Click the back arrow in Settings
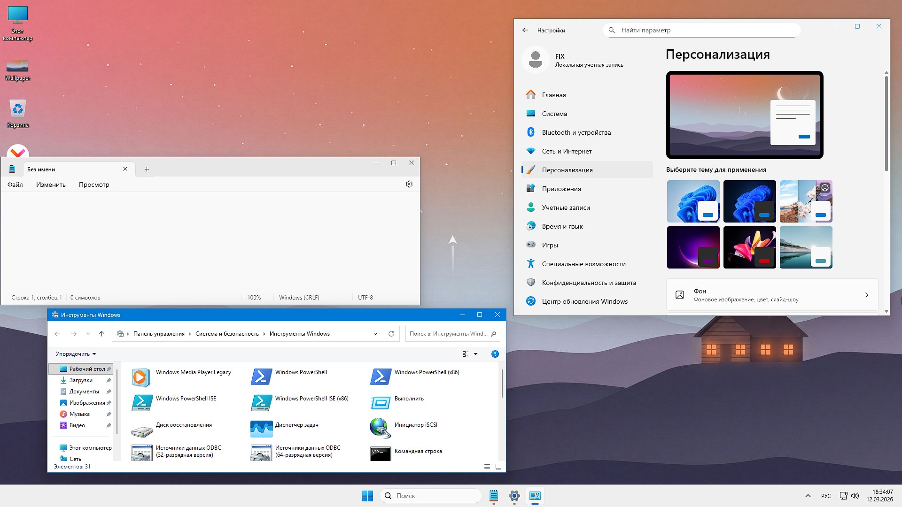The width and height of the screenshot is (902, 507). 525,30
